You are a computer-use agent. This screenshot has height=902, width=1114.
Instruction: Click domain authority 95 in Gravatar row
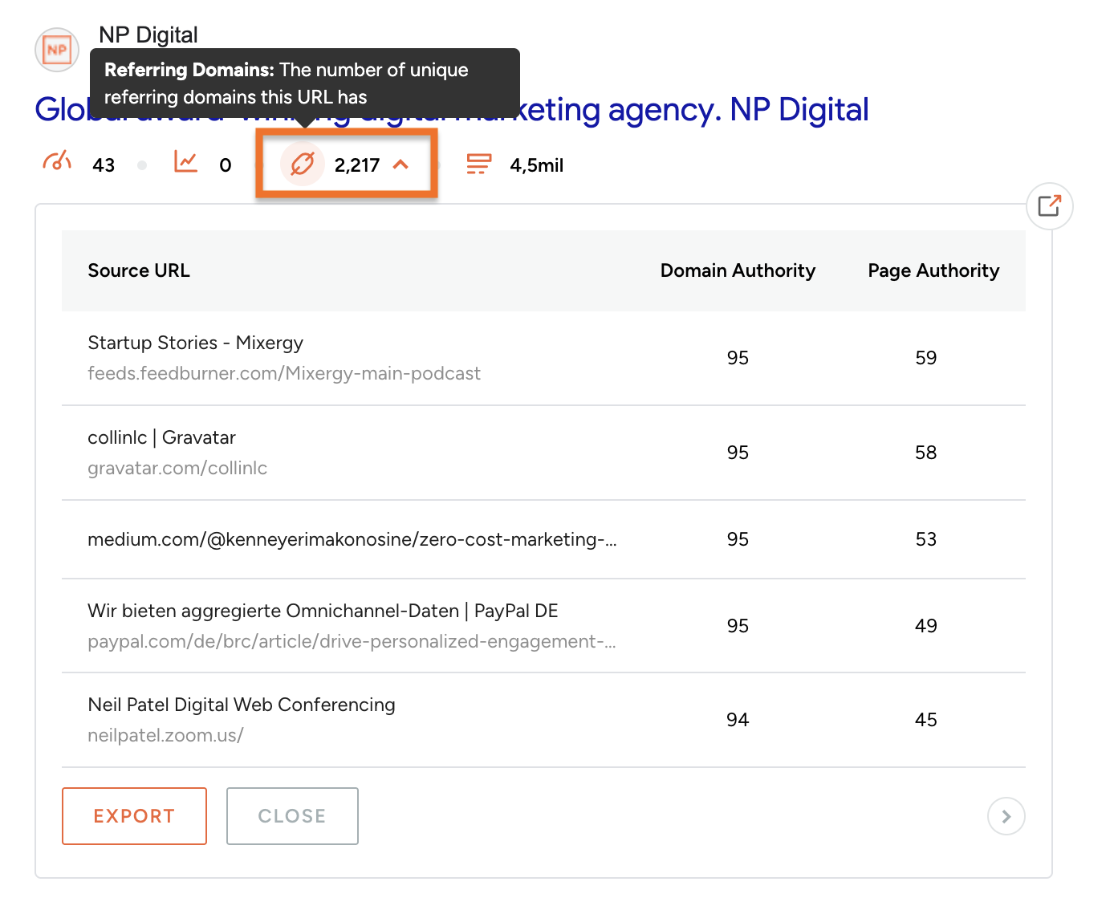tap(738, 453)
